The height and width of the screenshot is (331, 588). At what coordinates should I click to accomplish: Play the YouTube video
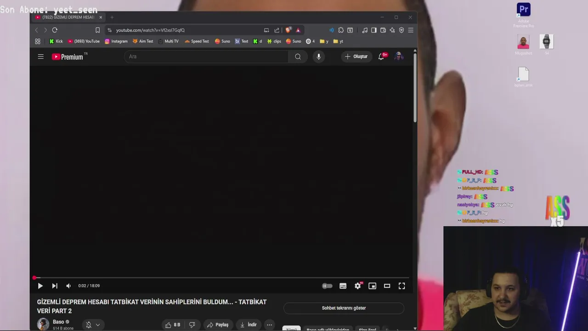40,286
